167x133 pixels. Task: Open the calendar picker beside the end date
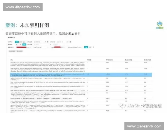point(70,42)
